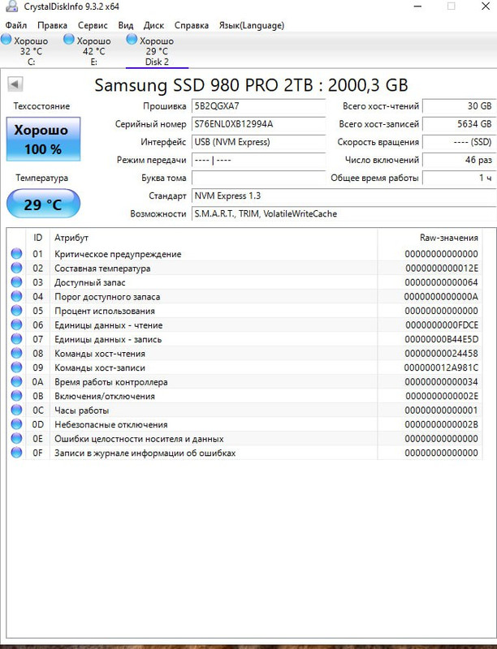Select the Порог доступного запаса attribute text

(x=107, y=297)
